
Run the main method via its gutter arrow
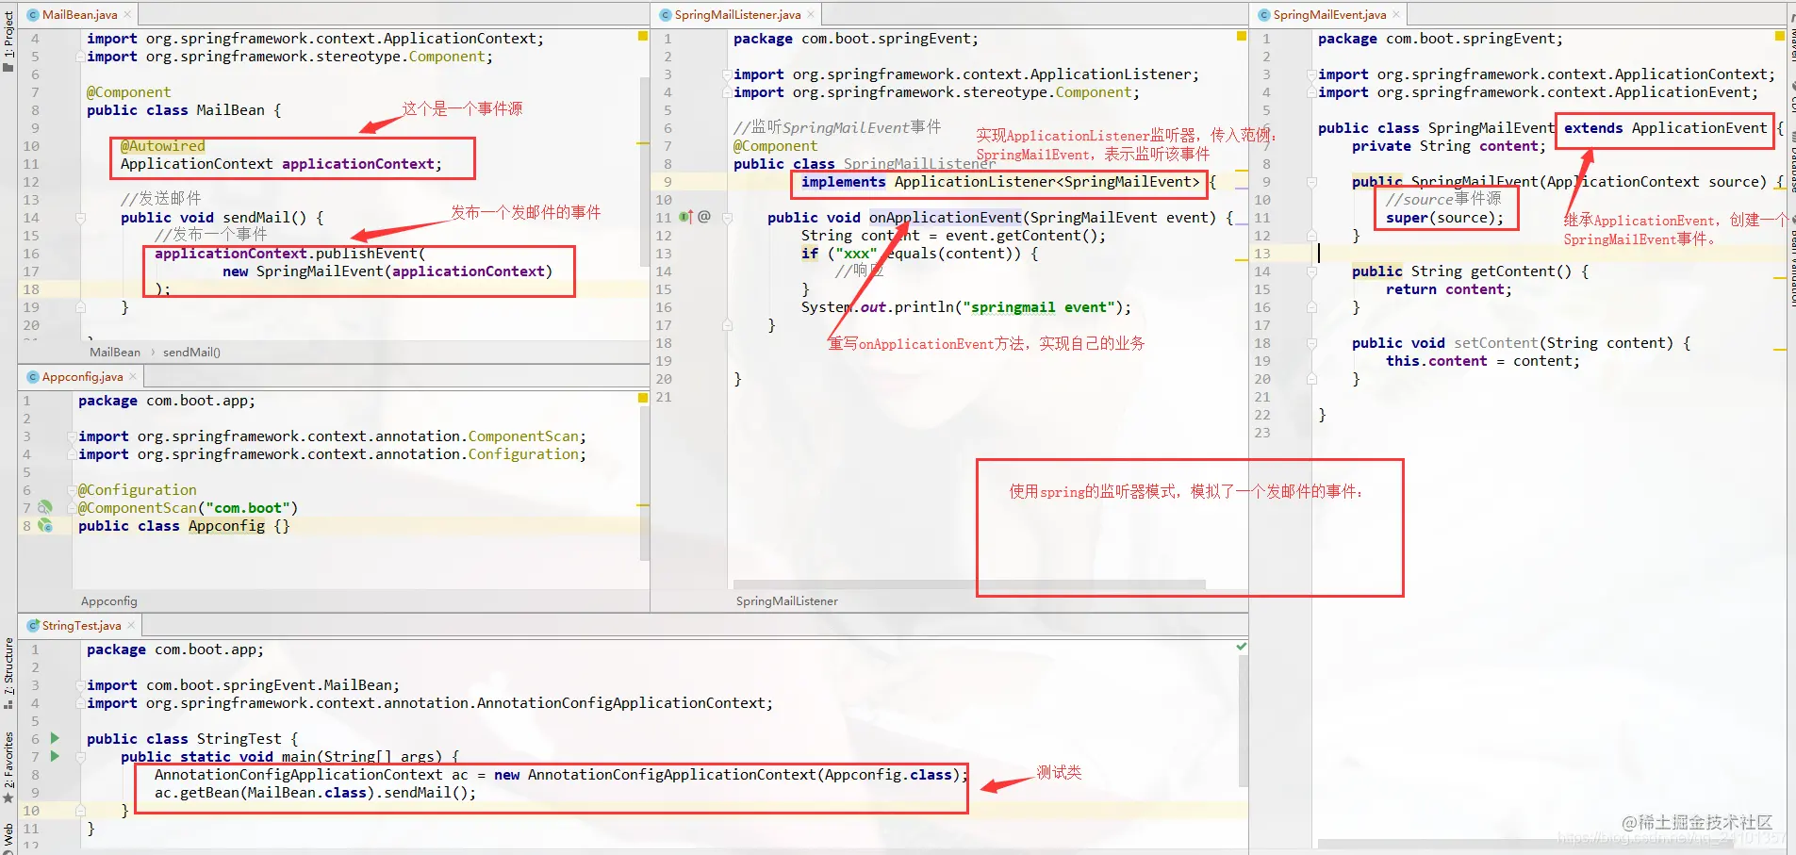coord(55,756)
